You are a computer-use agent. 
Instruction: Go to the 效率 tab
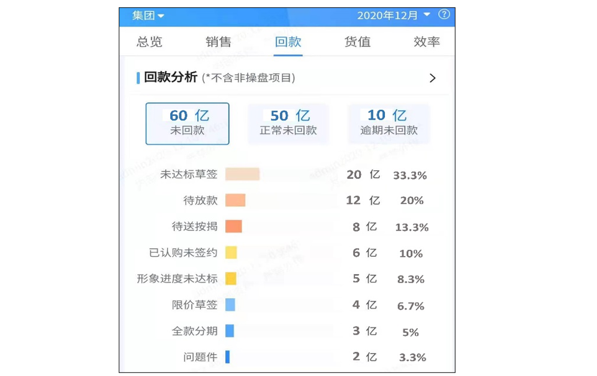426,42
